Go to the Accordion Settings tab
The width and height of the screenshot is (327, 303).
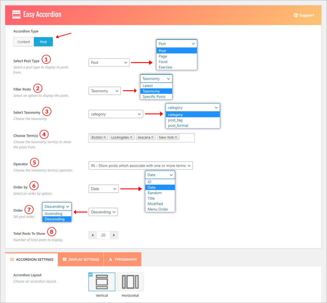(x=31, y=260)
